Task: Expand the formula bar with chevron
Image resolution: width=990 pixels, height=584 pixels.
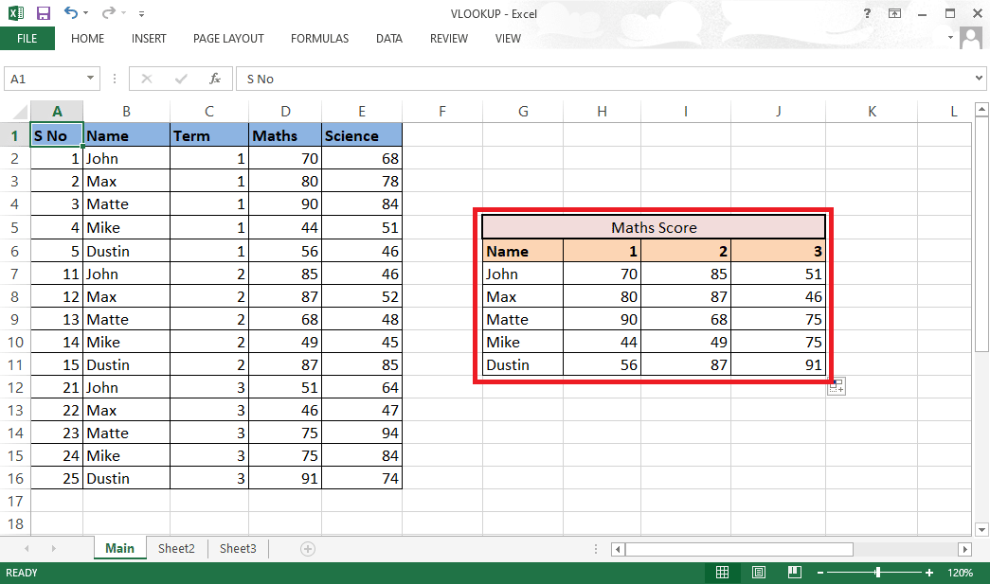Action: pyautogui.click(x=979, y=79)
